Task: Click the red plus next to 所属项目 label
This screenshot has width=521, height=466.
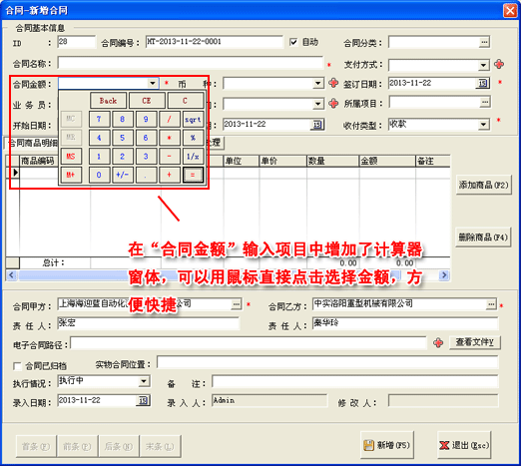Action: click(333, 104)
